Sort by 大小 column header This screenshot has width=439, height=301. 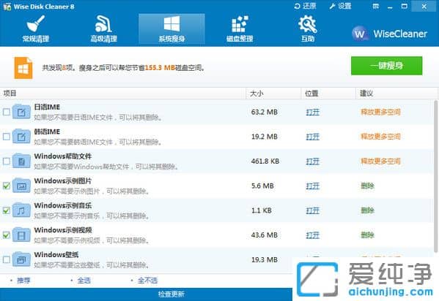[273, 94]
